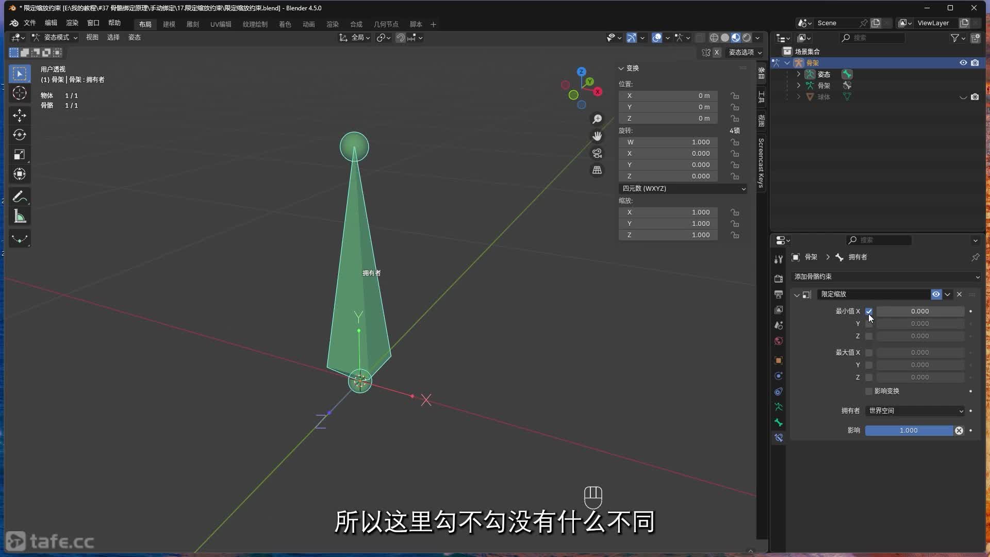Open the World properties tab
Image resolution: width=990 pixels, height=557 pixels.
779,341
